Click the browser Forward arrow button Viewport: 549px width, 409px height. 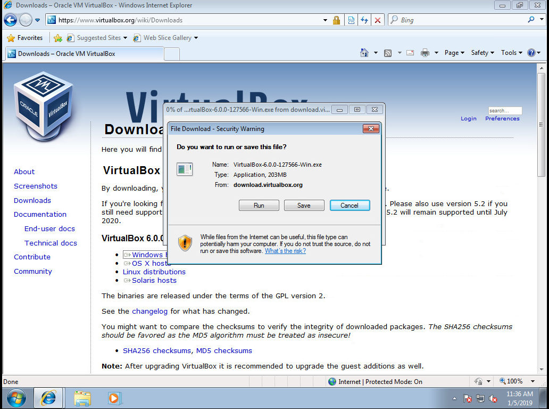tap(26, 20)
